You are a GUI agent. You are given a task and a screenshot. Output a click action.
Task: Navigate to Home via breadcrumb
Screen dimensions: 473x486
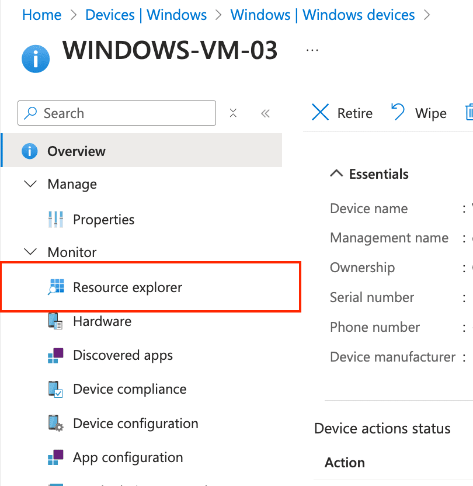41,15
